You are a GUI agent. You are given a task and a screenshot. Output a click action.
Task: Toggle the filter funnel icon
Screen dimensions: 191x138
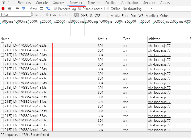coord(23,9)
